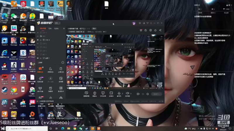The width and height of the screenshot is (234, 131).
Task: Open Task View in the taskbar
Action: [56, 129]
